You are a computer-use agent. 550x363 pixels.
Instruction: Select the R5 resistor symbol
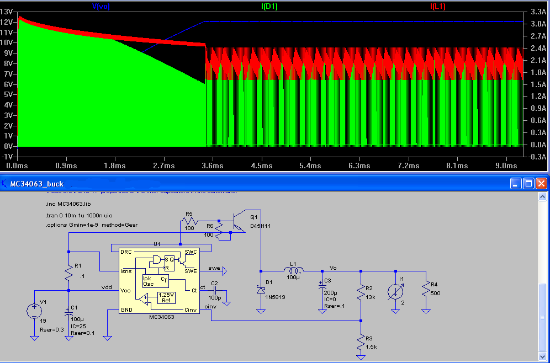click(x=189, y=221)
